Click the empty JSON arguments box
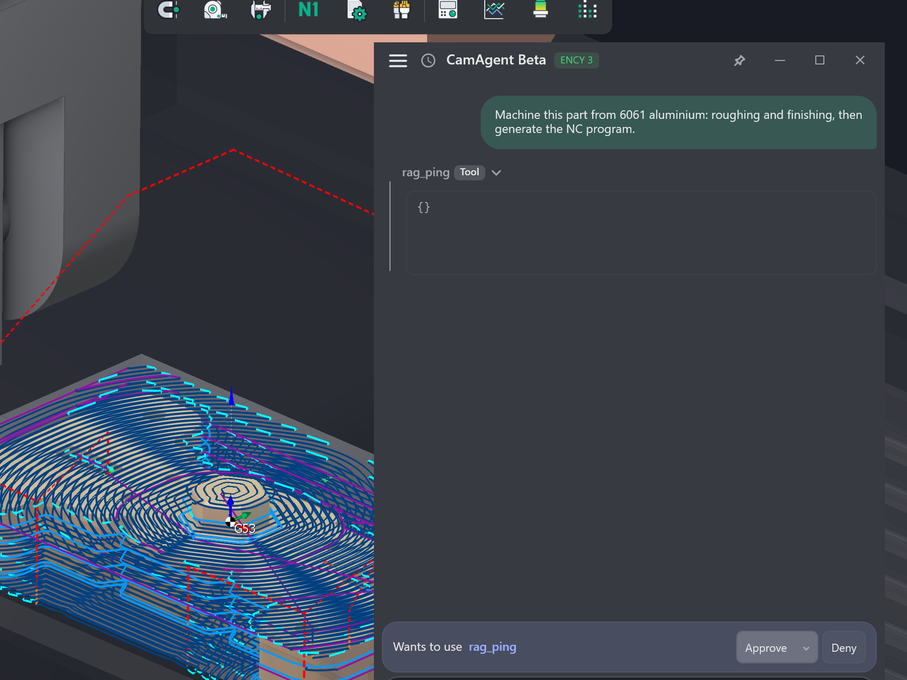907x680 pixels. click(641, 232)
